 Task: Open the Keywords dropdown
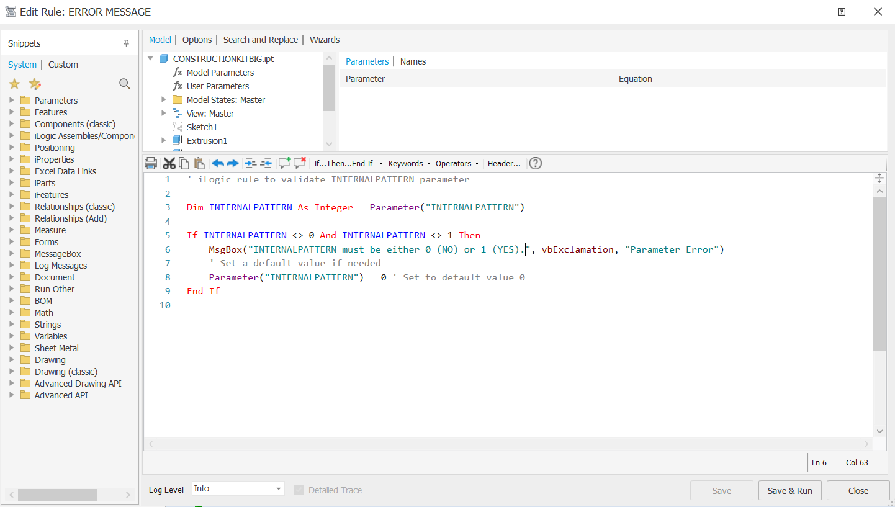coord(409,164)
